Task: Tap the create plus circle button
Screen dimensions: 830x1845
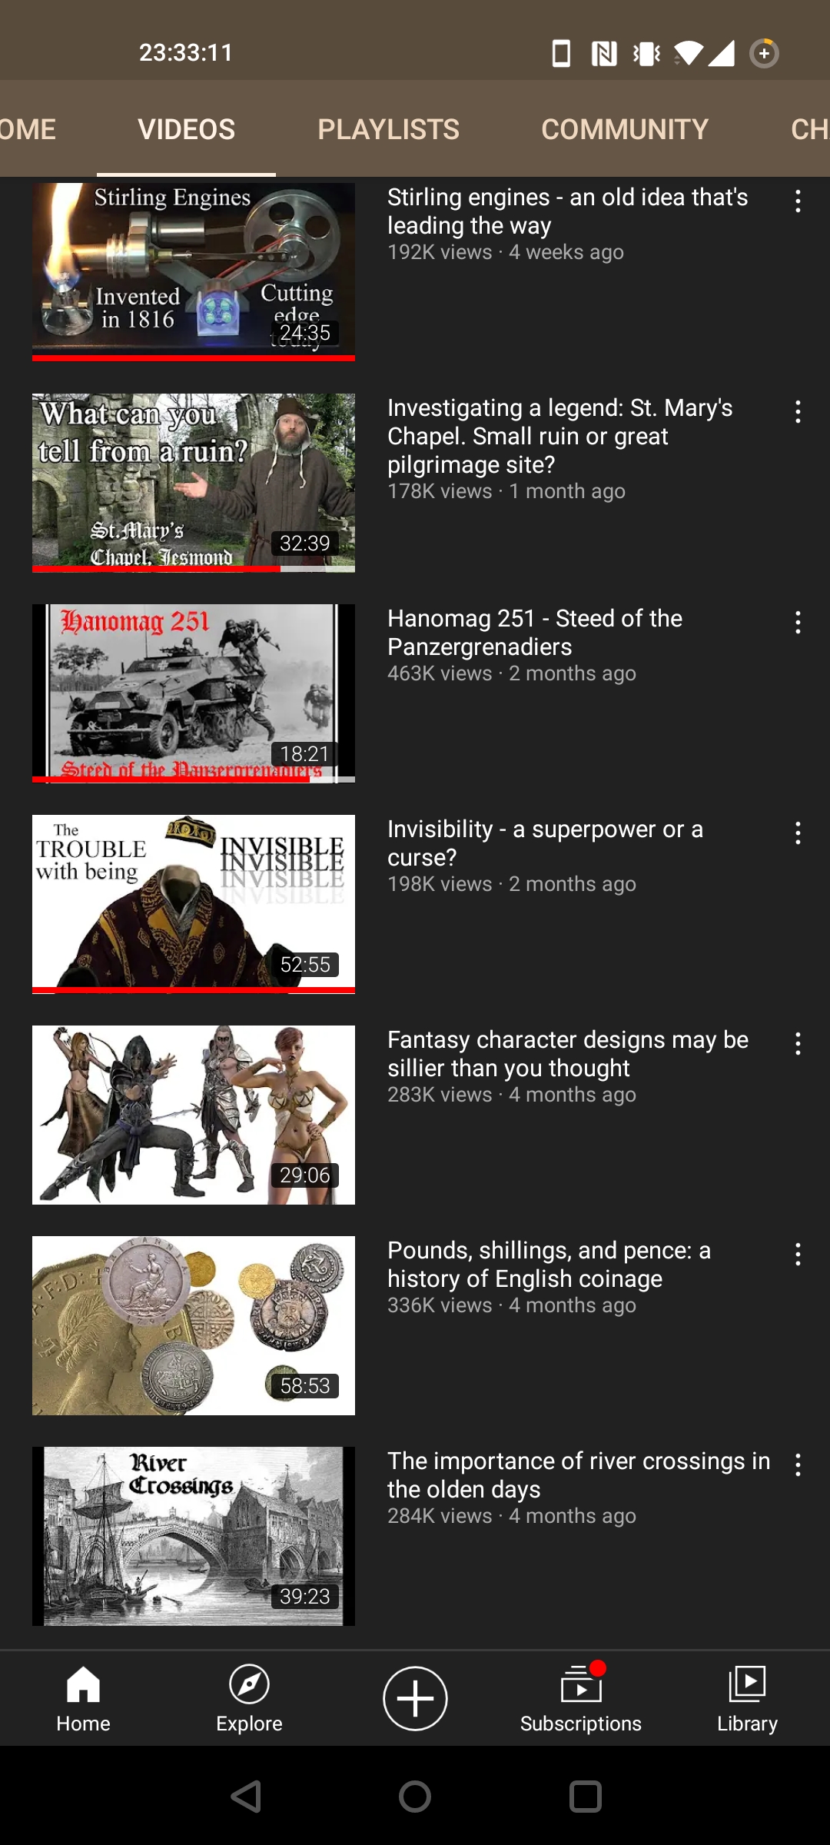Action: [x=415, y=1699]
